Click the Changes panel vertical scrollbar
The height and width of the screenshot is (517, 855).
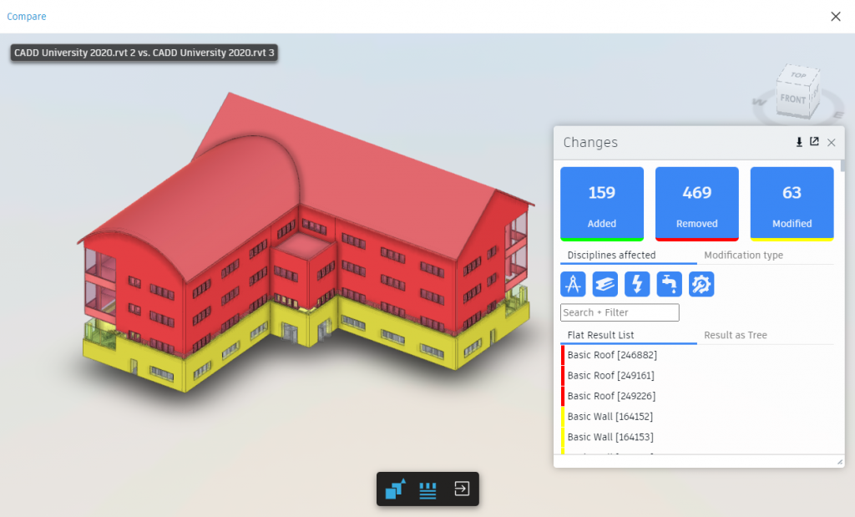pos(842,165)
